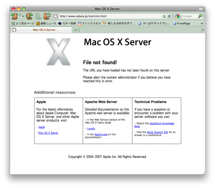Follow the Apple Support Site link

[157, 132]
